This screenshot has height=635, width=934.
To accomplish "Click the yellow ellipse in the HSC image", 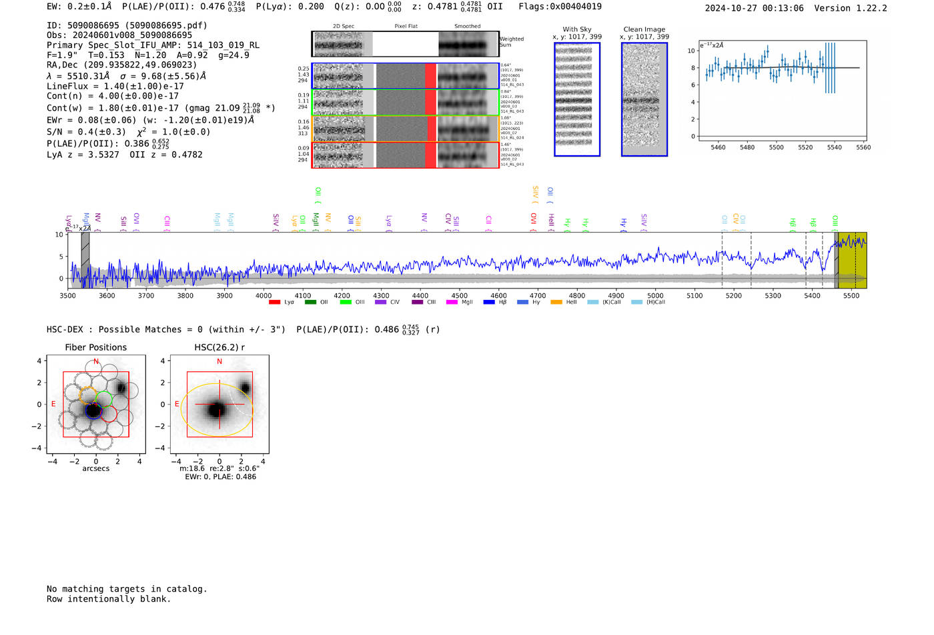I will coord(217,410).
